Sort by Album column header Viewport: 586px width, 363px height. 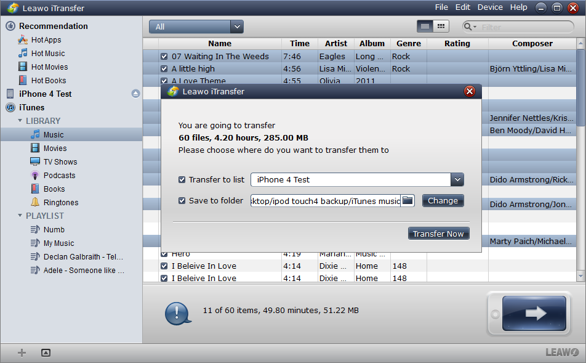(372, 43)
